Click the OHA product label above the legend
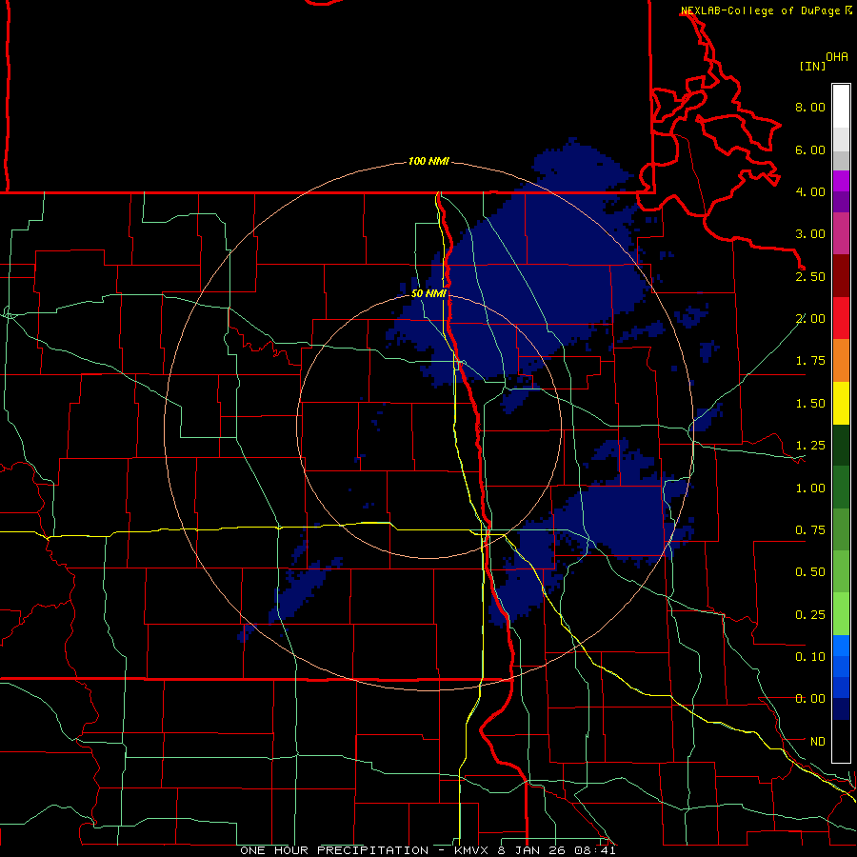 click(x=837, y=57)
